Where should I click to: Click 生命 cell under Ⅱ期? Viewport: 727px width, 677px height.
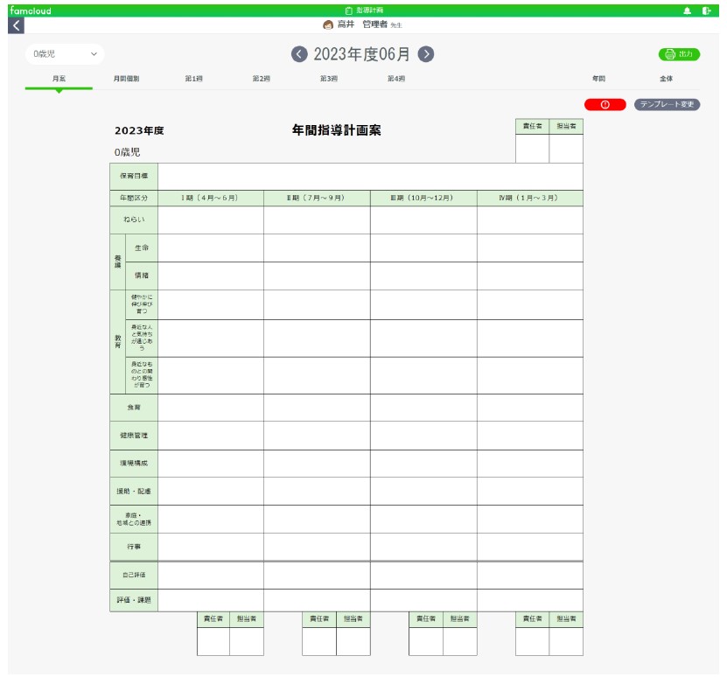(x=318, y=248)
